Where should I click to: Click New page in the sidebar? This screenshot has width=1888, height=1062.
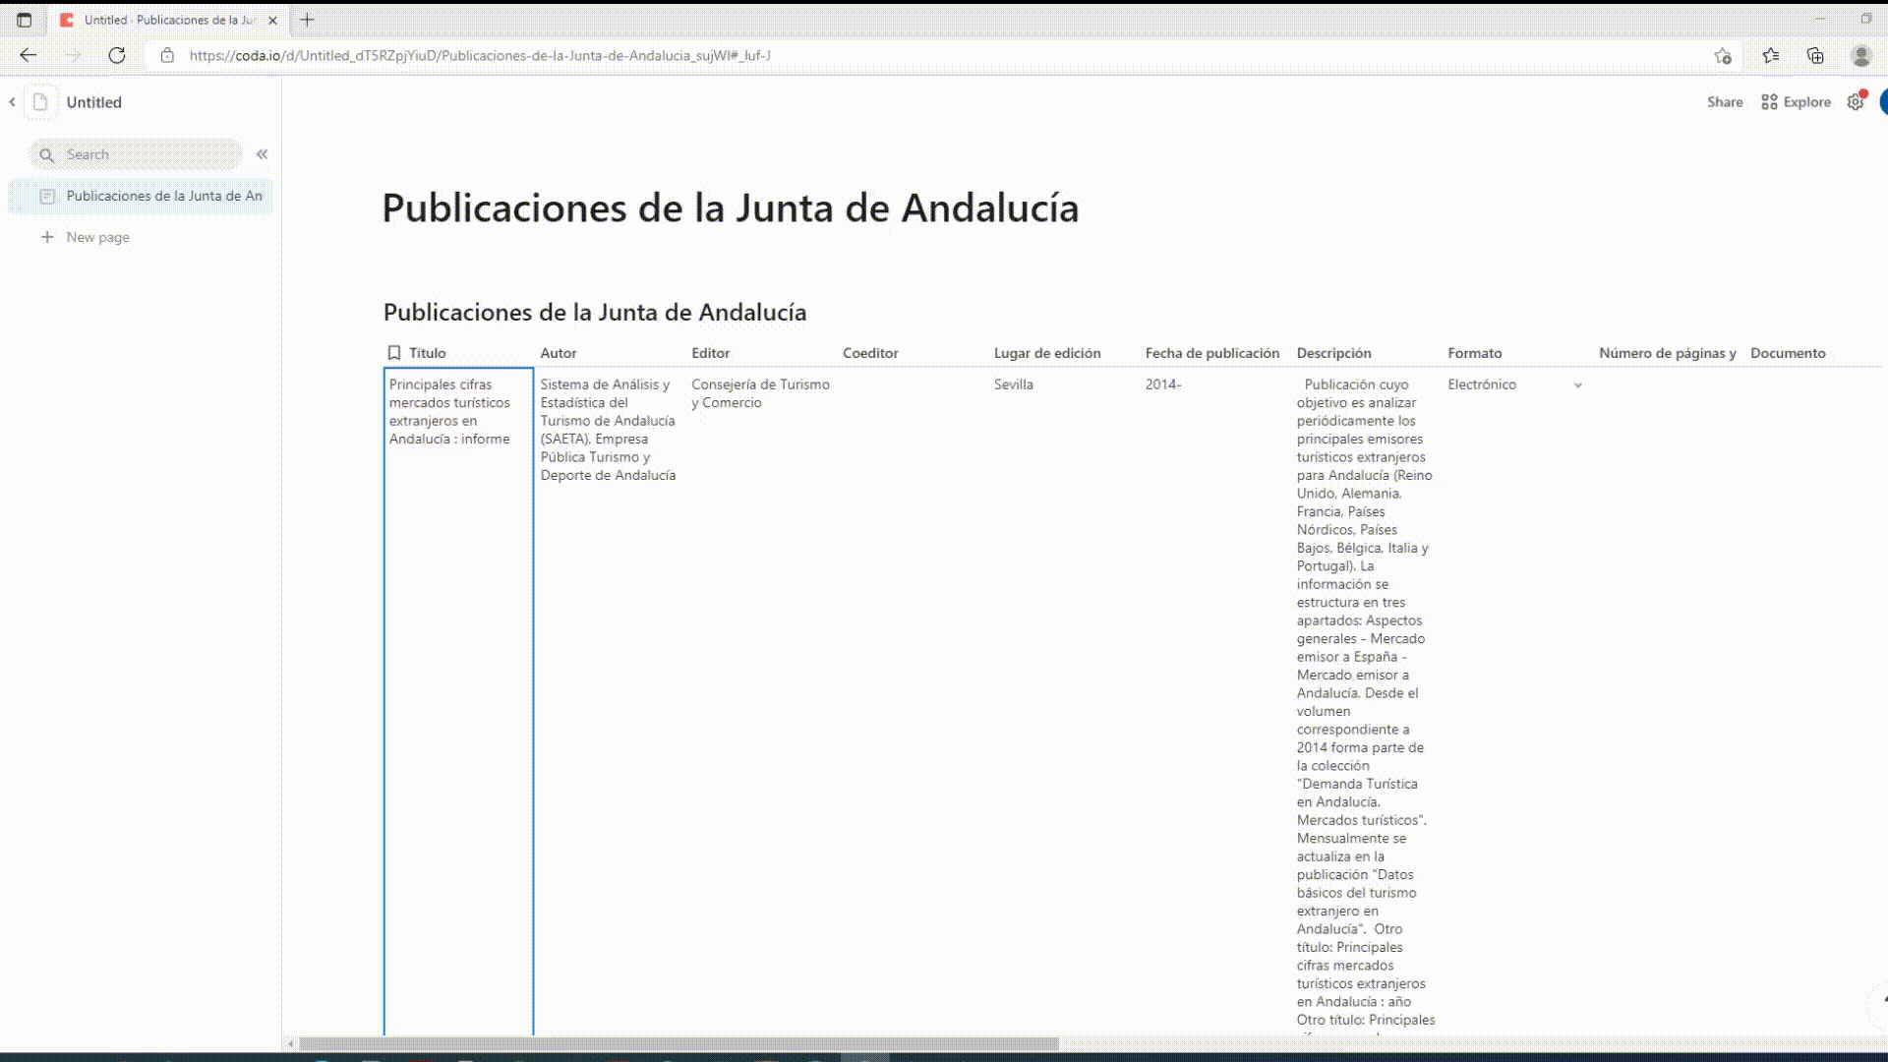click(96, 237)
